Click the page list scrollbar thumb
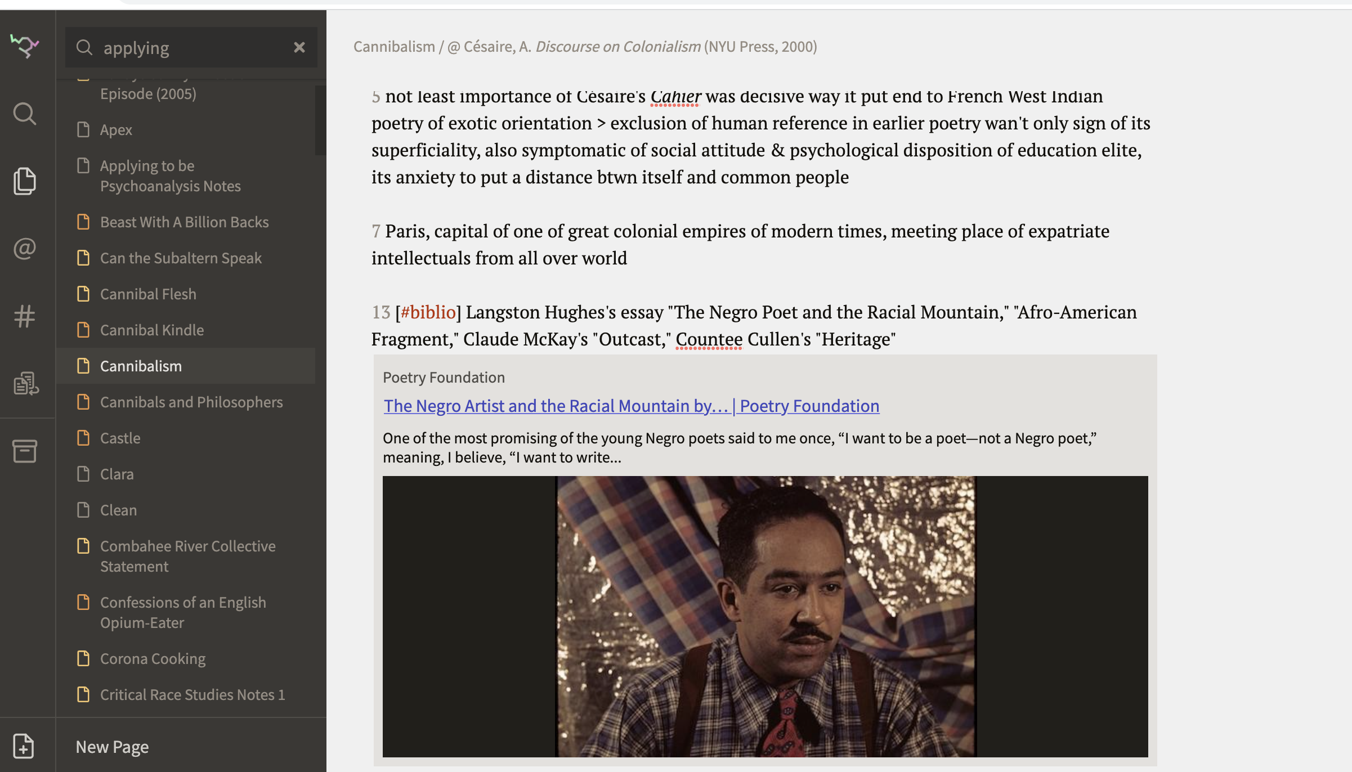1352x772 pixels. (320, 119)
